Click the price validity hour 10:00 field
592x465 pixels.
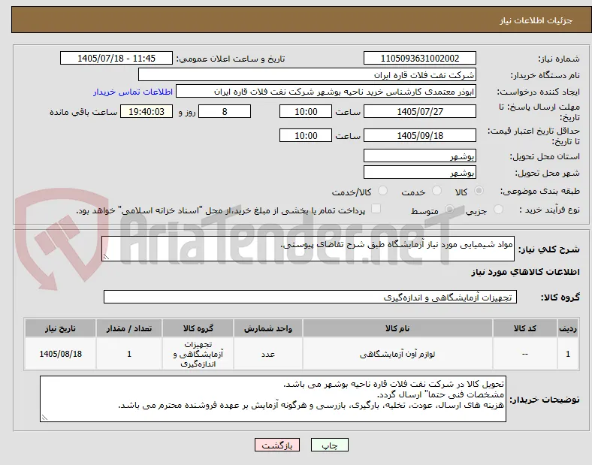(x=306, y=135)
